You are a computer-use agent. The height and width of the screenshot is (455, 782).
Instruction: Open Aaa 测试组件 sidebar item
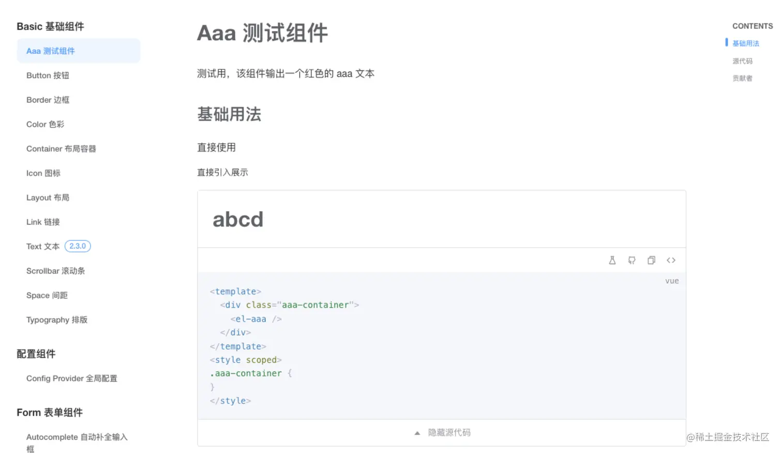tap(79, 51)
